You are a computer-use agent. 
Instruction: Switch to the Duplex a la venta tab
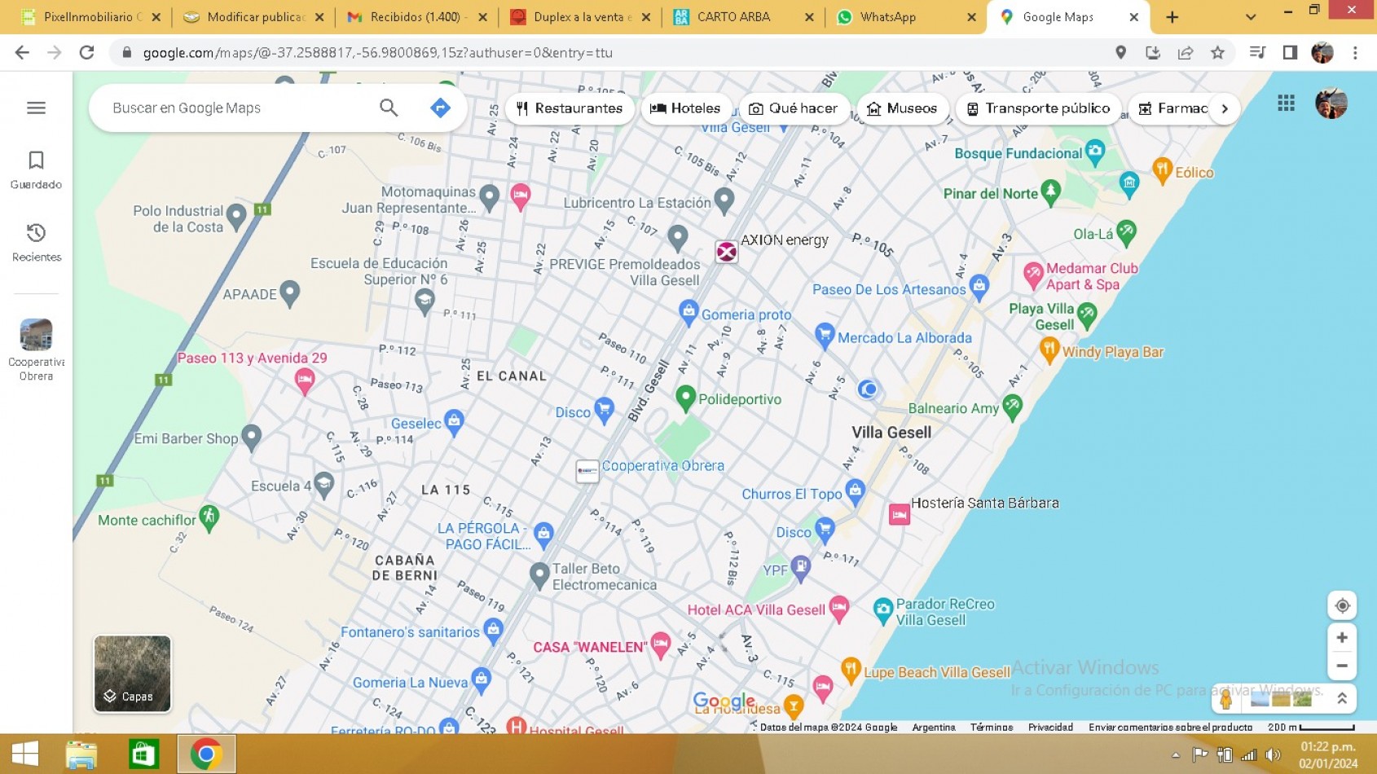[x=579, y=17]
